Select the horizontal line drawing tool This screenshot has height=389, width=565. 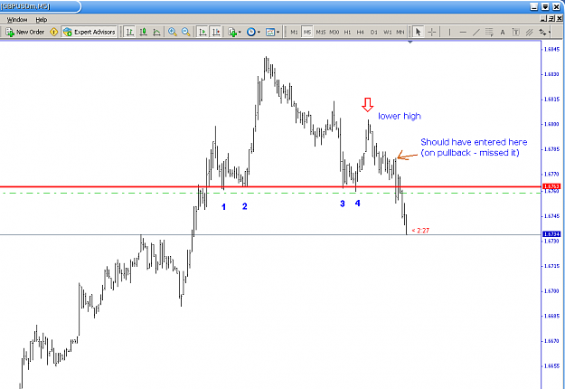463,32
